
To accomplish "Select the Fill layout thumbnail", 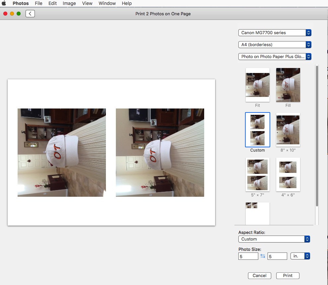I will pyautogui.click(x=288, y=85).
